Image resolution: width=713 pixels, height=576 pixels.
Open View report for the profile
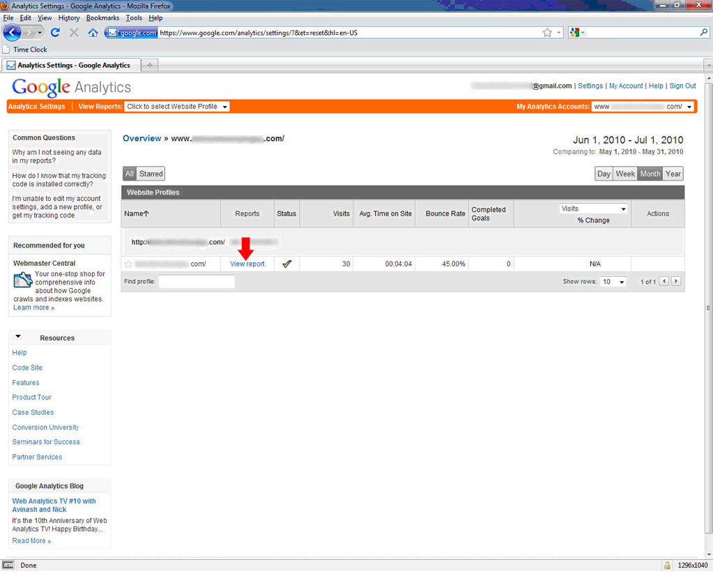[x=247, y=264]
